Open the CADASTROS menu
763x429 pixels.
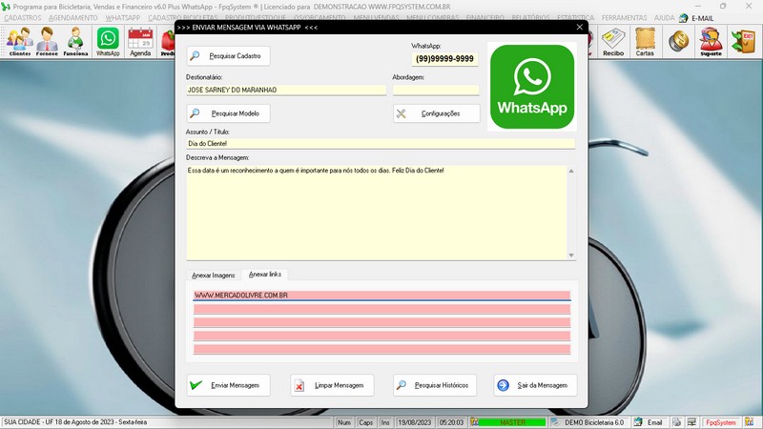point(23,18)
